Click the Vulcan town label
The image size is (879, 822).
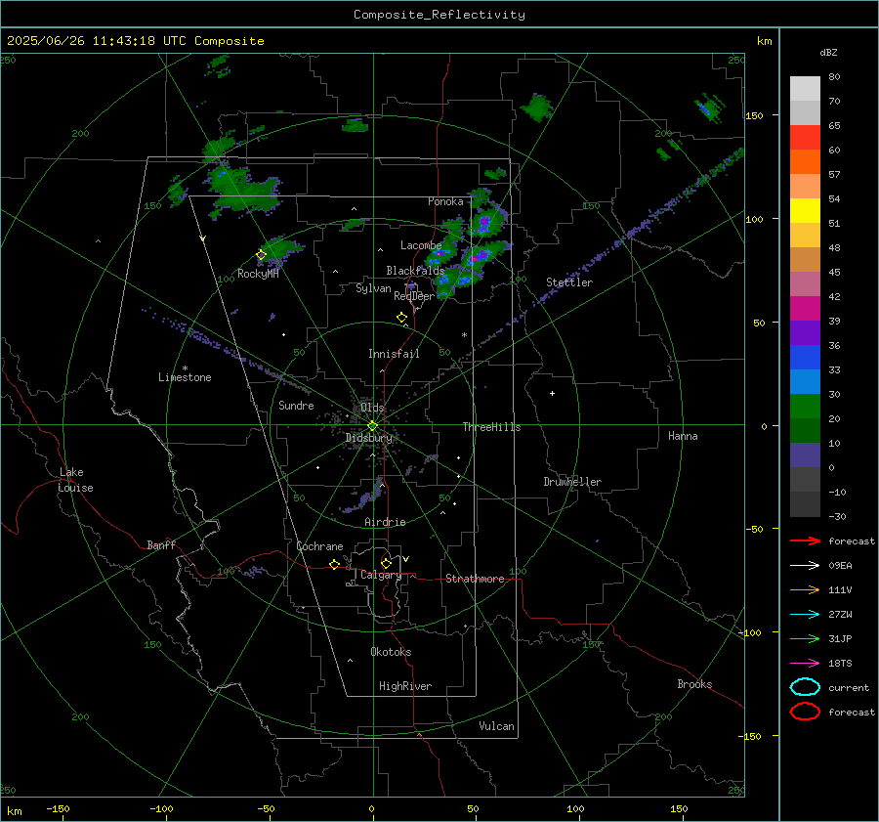[x=497, y=726]
